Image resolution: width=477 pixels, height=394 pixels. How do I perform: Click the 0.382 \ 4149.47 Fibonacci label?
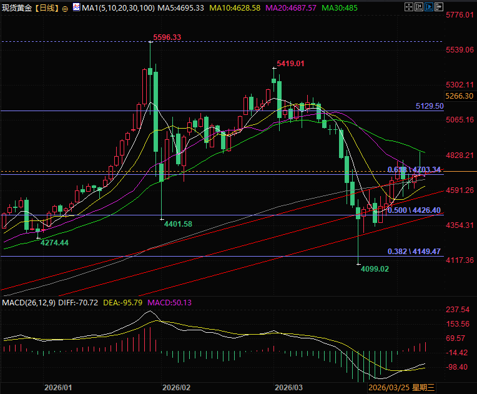pyautogui.click(x=414, y=251)
